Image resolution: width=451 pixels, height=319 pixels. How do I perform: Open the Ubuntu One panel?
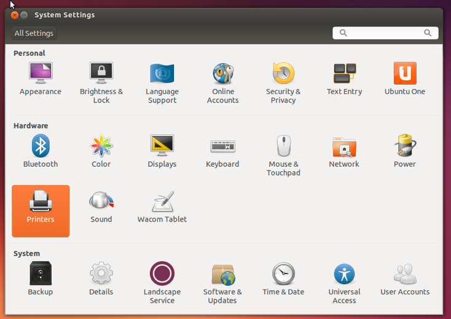405,79
